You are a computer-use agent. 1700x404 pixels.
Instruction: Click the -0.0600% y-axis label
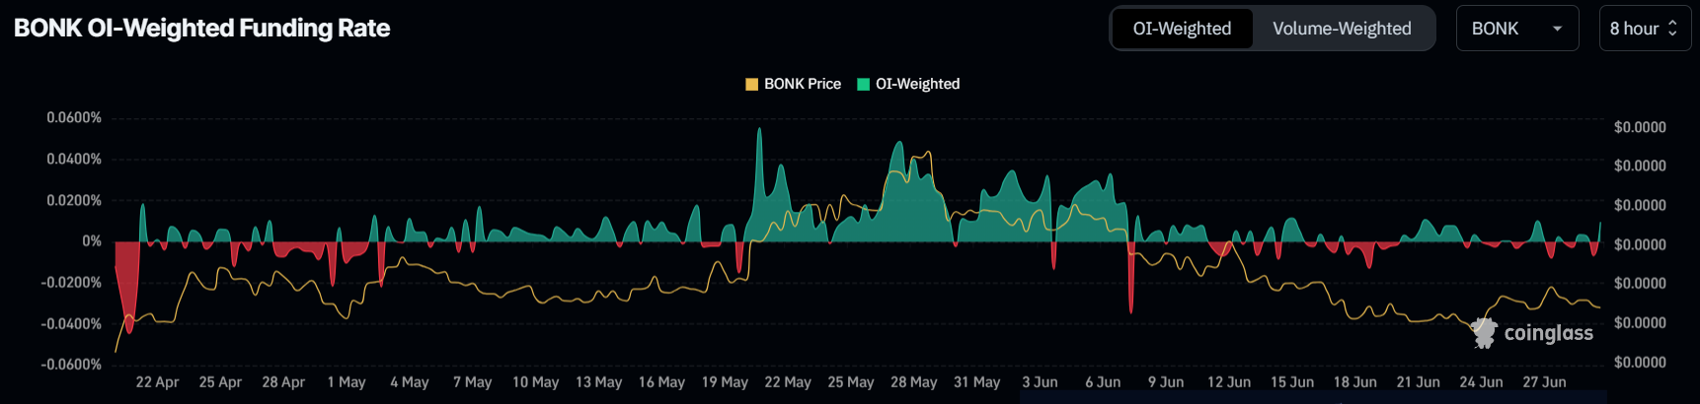(71, 365)
